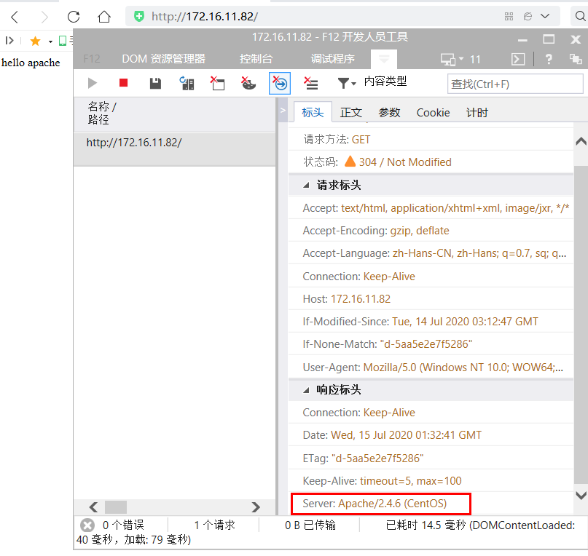Image resolution: width=588 pixels, height=556 pixels.
Task: Select the Cookie tab
Action: click(x=433, y=112)
